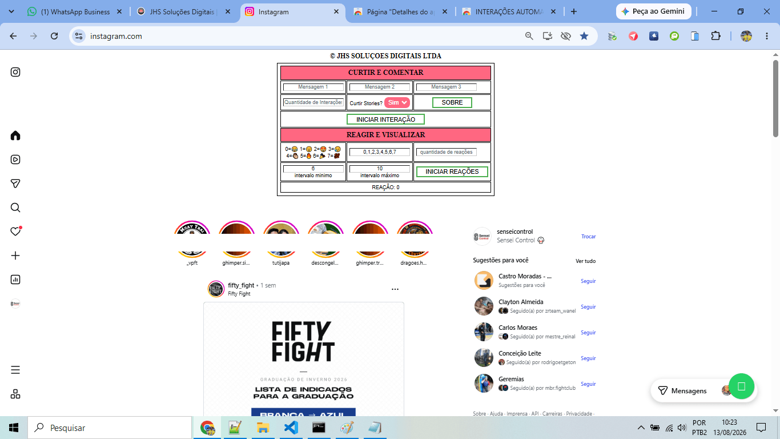Click the intervalo máximo field
780x439 pixels.
click(380, 169)
